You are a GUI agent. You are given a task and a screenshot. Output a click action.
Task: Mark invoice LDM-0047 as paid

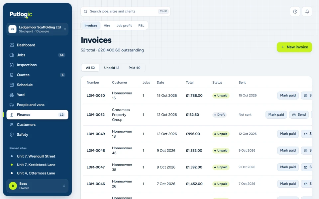[x=288, y=167]
